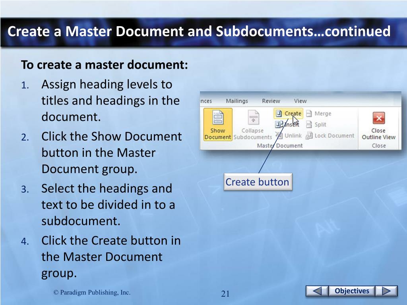This screenshot has height=305, width=407.
Task: Click the Insert subdocument button
Action: [287, 124]
